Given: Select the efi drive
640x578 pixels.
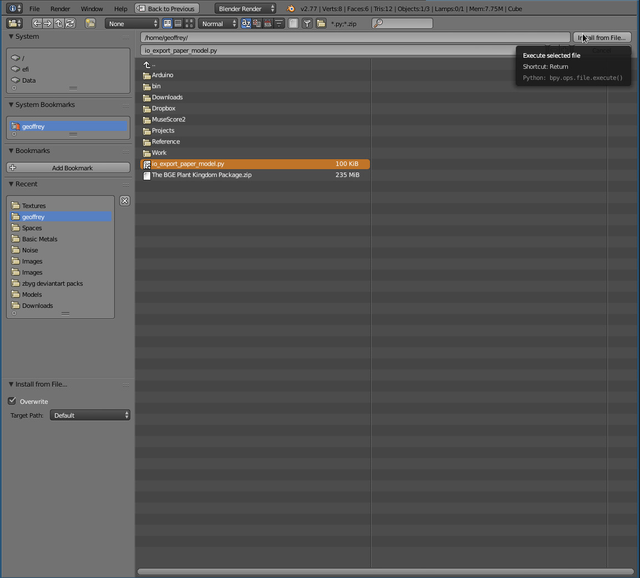Looking at the screenshot, I should [x=68, y=69].
